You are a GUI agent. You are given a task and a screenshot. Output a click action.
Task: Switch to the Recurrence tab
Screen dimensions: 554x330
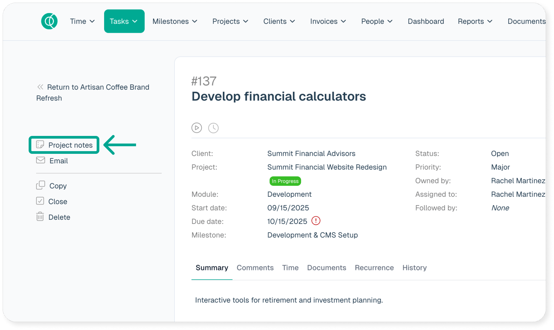tap(374, 268)
